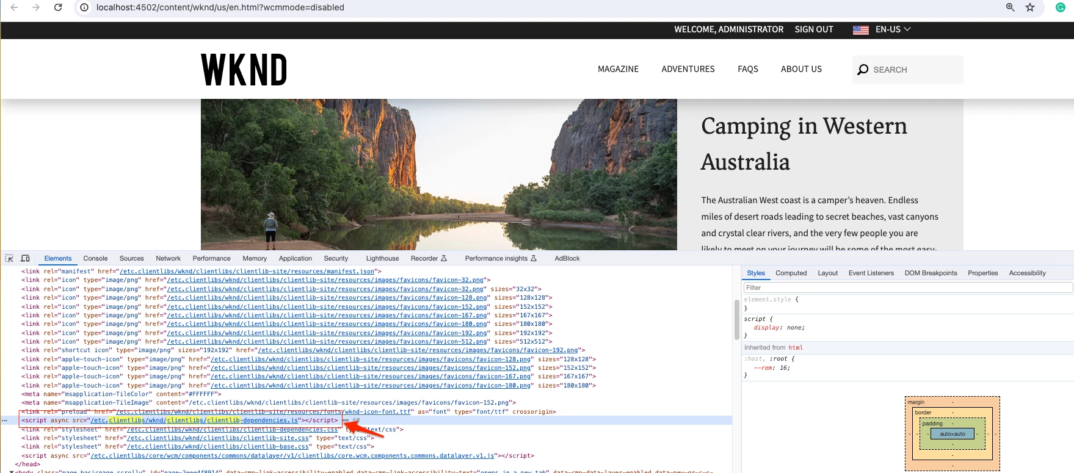The image size is (1074, 473).
Task: Click the ADVENTURES navigation link
Action: click(688, 70)
